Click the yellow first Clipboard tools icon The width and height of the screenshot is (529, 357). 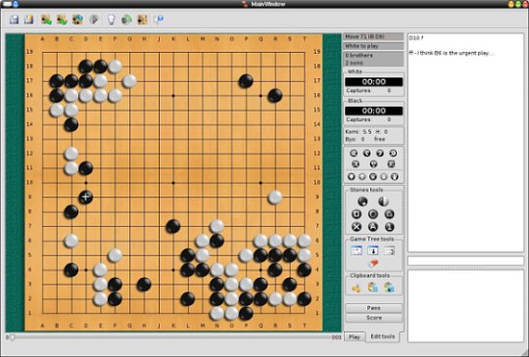click(x=357, y=288)
